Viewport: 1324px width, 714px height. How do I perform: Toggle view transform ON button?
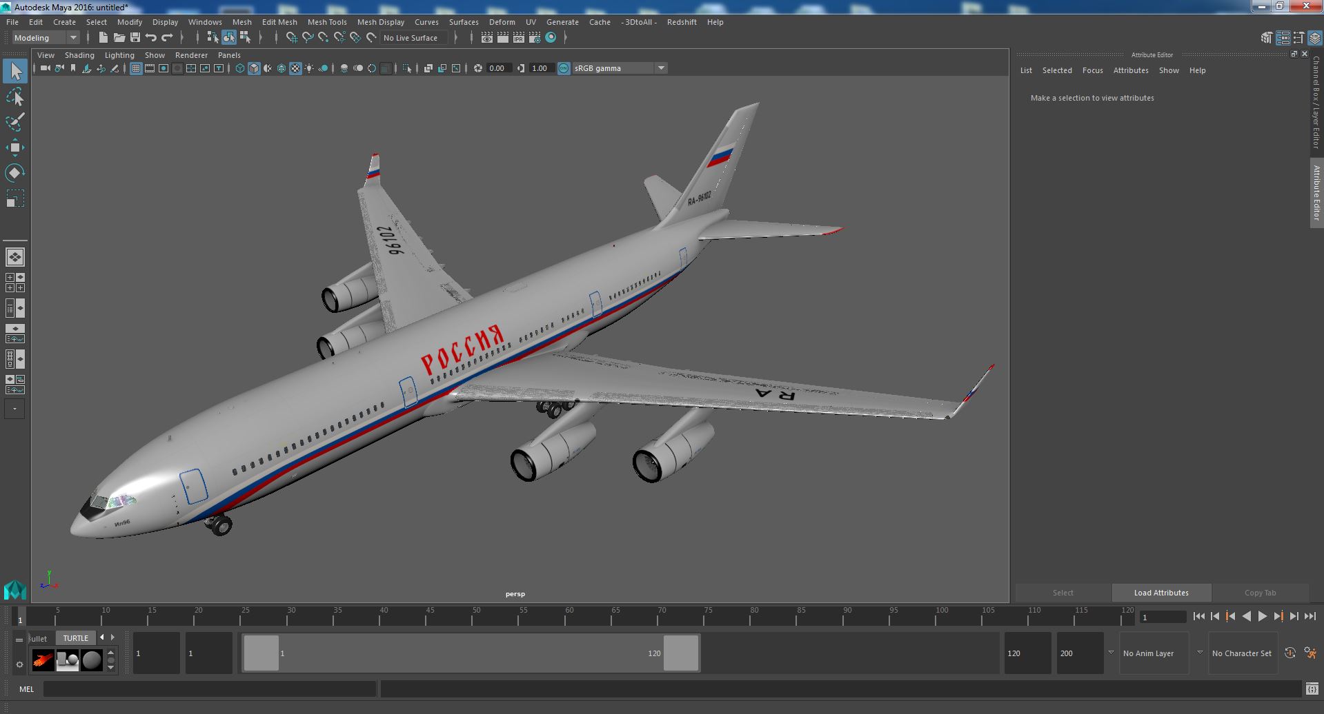tap(564, 68)
